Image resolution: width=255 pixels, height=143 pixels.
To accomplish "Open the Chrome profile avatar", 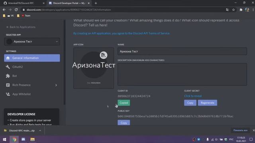I will pyautogui.click(x=247, y=10).
